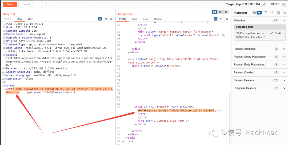Click Inspector collapse all sections icon
The image size is (288, 145).
pyautogui.click(x=272, y=13)
